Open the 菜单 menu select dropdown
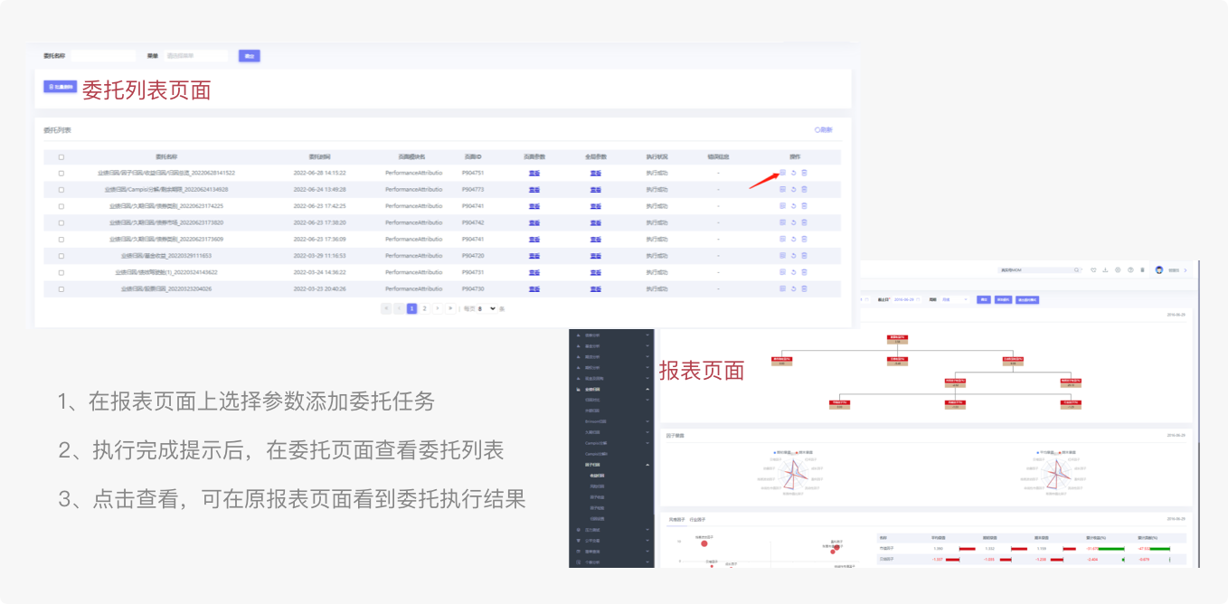 click(195, 56)
